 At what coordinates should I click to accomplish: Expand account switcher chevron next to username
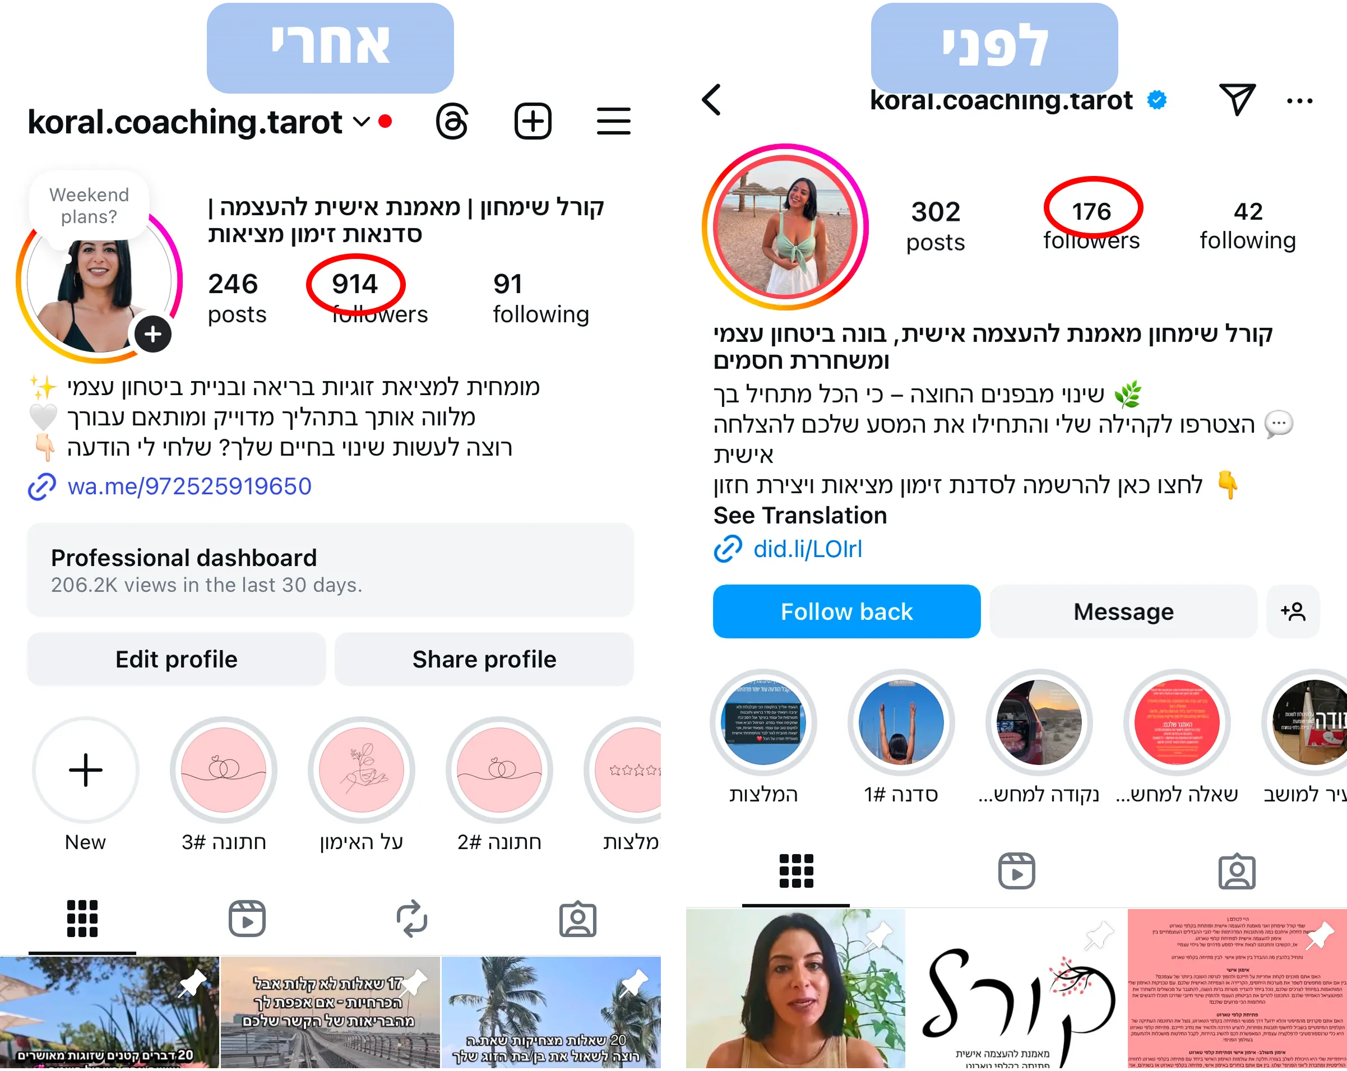362,121
